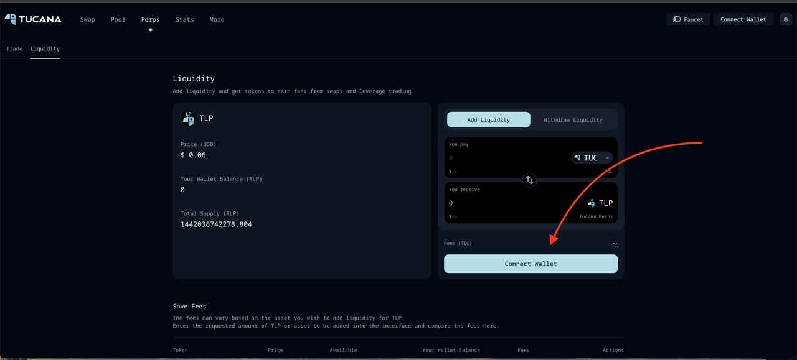
Task: Click the Total Supply (TLP) label
Action: tap(210, 213)
